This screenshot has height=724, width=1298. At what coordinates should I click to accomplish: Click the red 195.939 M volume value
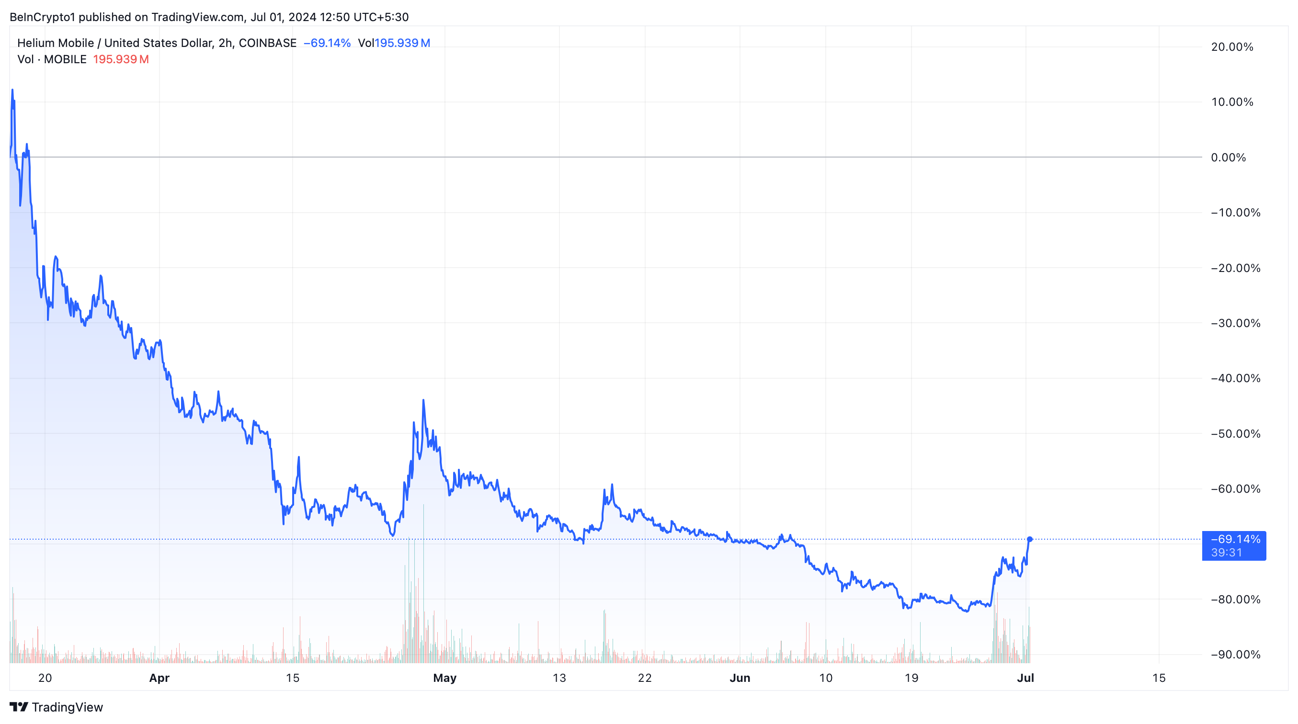click(121, 59)
